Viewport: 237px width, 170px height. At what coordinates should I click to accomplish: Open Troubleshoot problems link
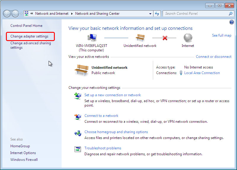tap(103, 148)
